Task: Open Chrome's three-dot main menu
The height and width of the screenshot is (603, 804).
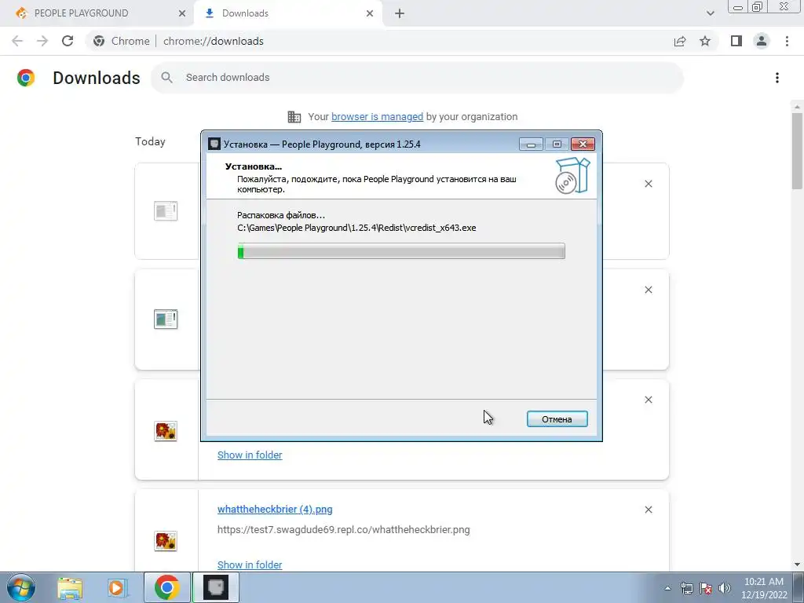Action: pyautogui.click(x=787, y=41)
